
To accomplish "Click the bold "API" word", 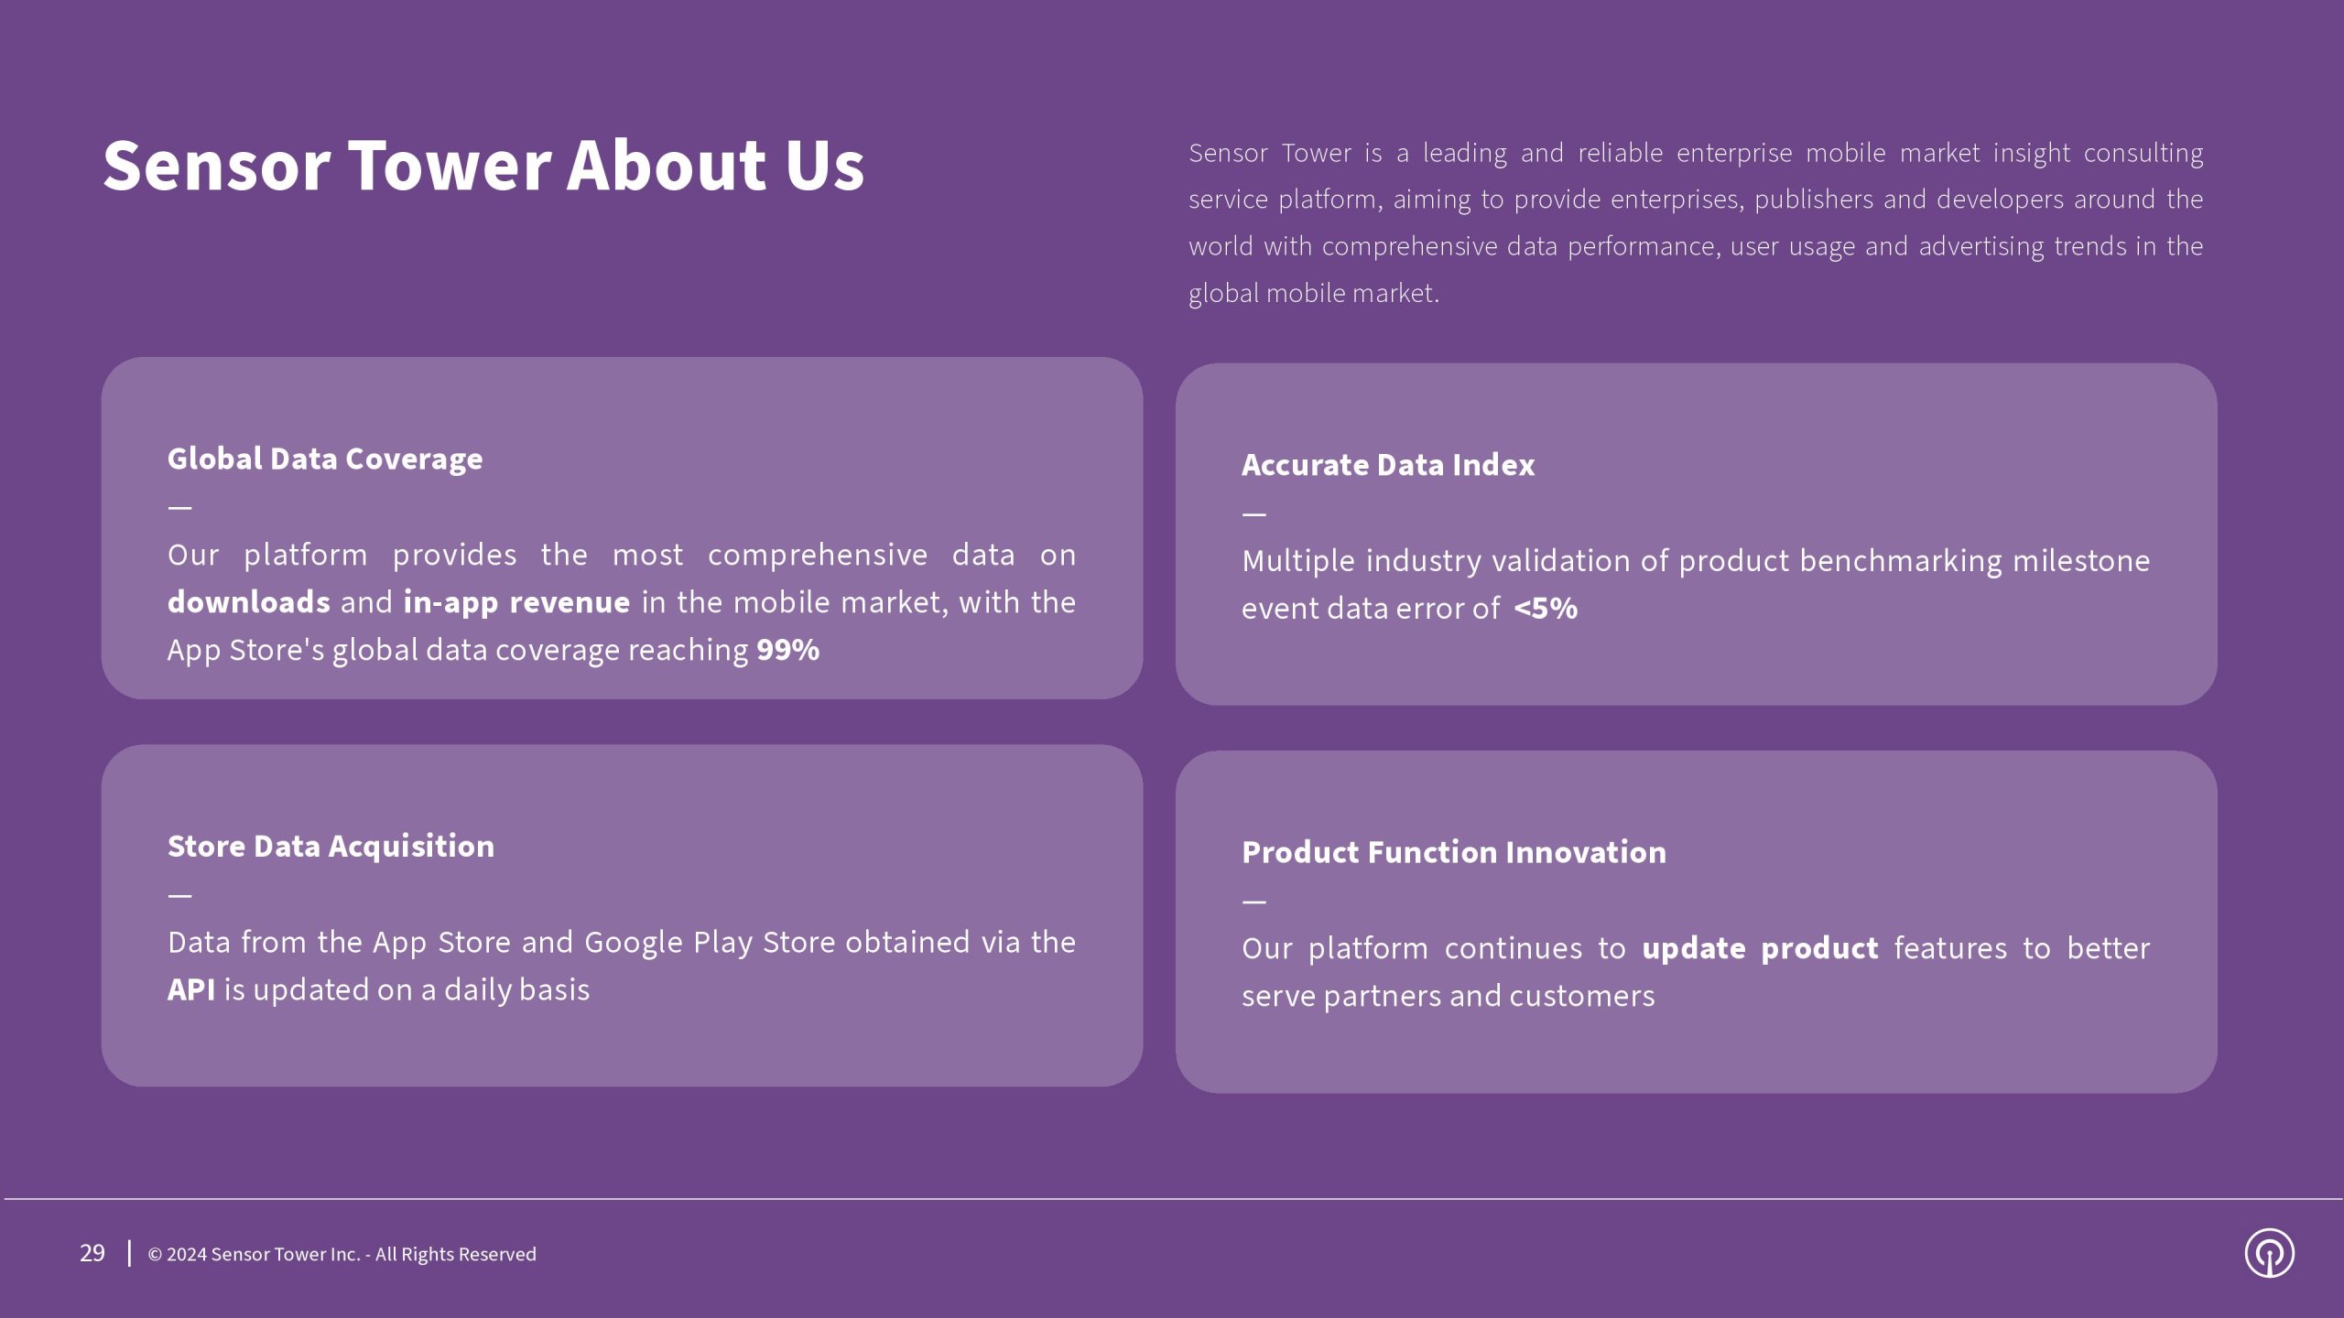I will click(191, 989).
